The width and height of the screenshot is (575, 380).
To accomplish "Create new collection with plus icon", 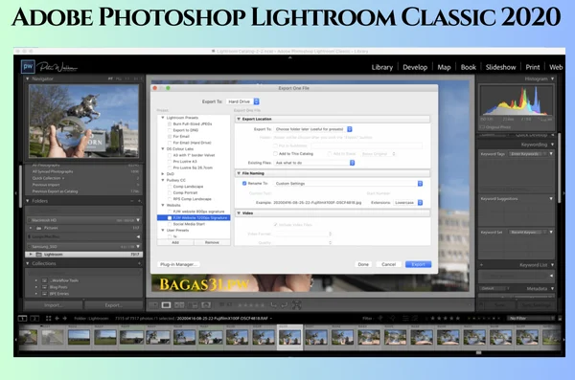I will tap(139, 263).
